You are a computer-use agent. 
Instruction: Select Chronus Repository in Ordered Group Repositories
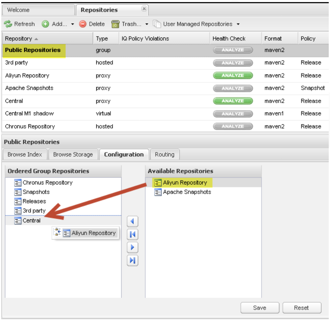point(63,182)
